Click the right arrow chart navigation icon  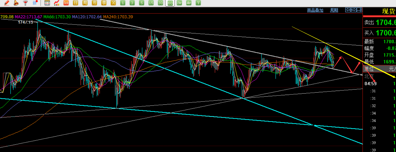[354, 10]
